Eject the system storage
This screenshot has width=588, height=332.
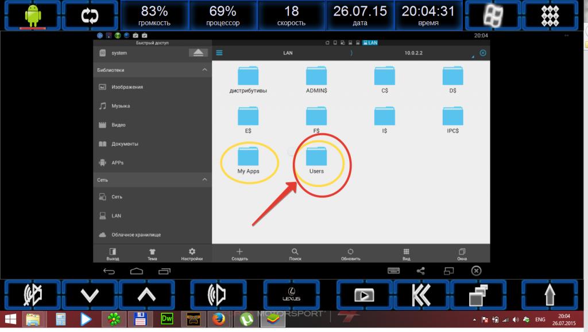click(198, 53)
